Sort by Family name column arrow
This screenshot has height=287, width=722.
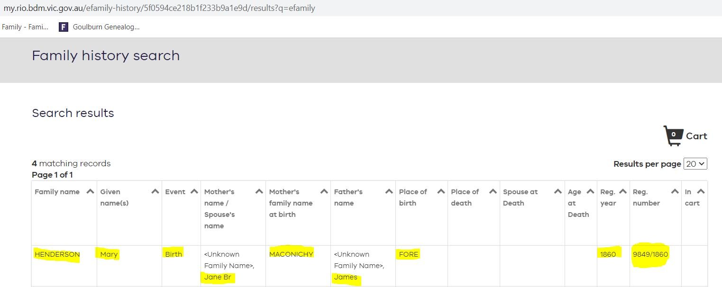(x=90, y=192)
